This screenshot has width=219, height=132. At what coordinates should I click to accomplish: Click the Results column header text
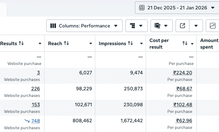point(9,43)
